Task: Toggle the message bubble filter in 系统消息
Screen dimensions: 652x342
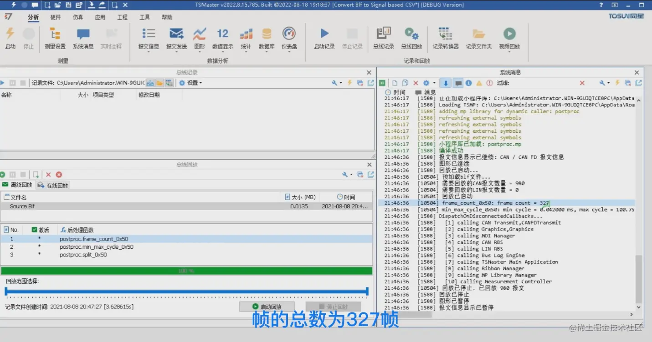Action: [458, 83]
